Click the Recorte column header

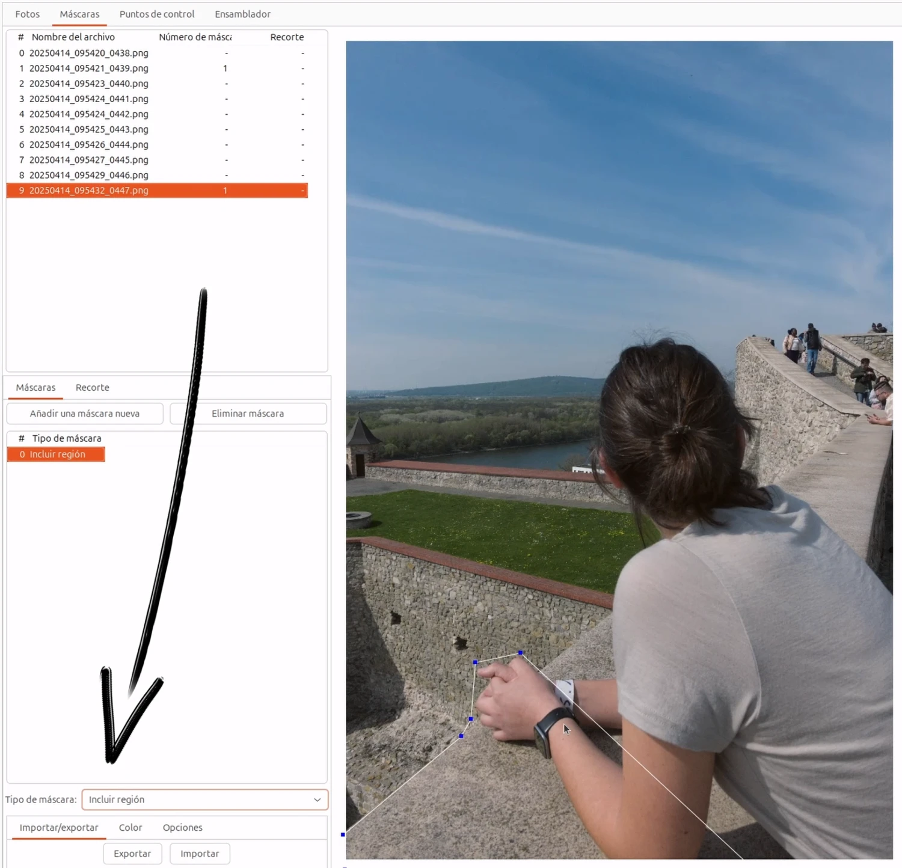287,37
